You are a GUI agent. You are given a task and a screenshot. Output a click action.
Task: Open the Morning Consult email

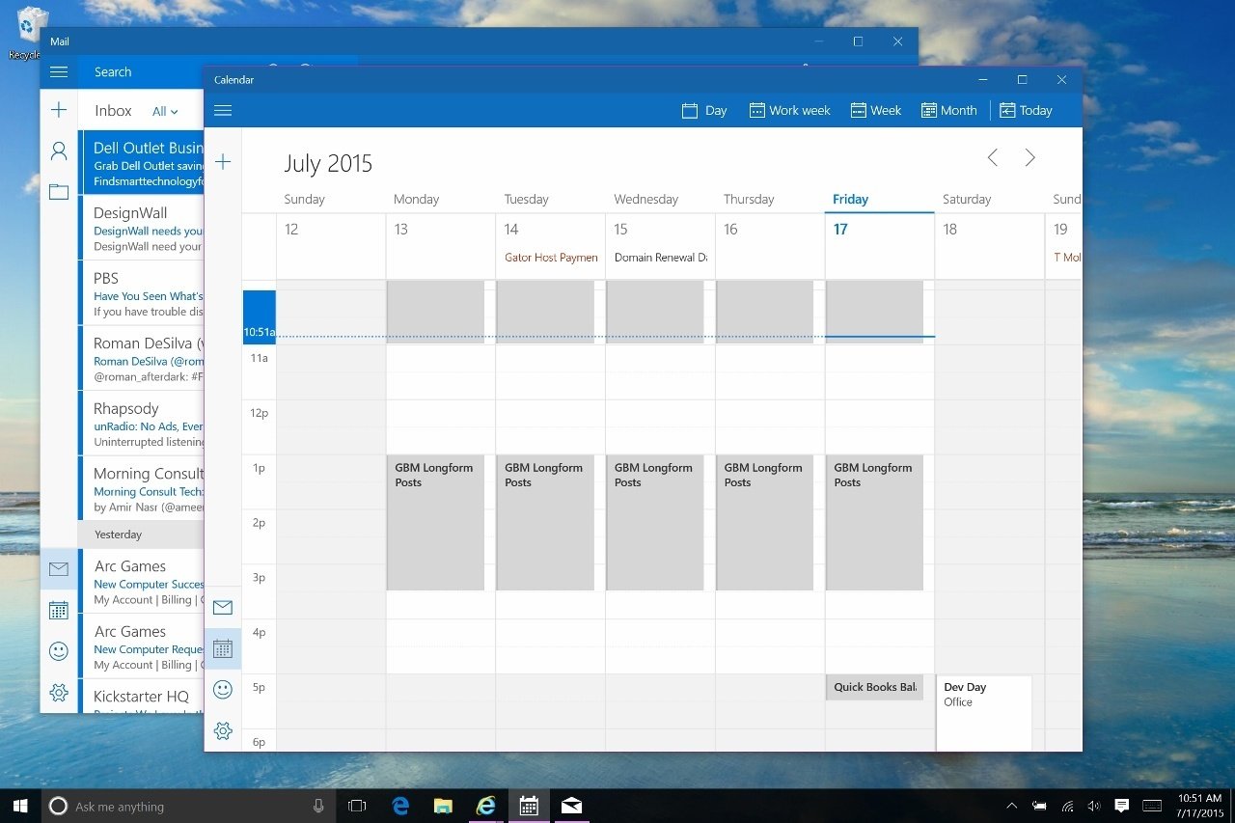tap(141, 488)
